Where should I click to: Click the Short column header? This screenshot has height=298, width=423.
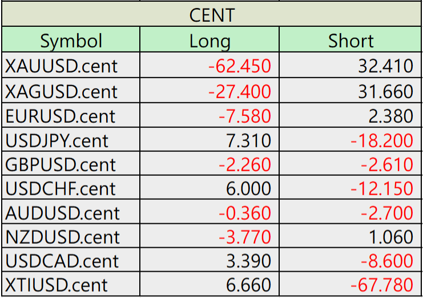click(x=350, y=39)
